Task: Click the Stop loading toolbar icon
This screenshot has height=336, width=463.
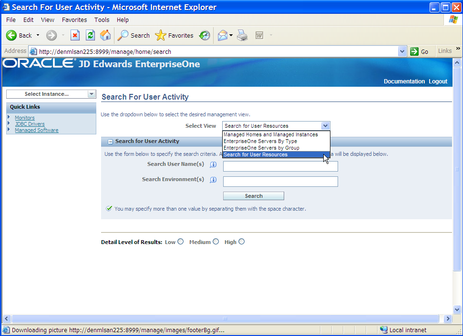Action: 75,35
